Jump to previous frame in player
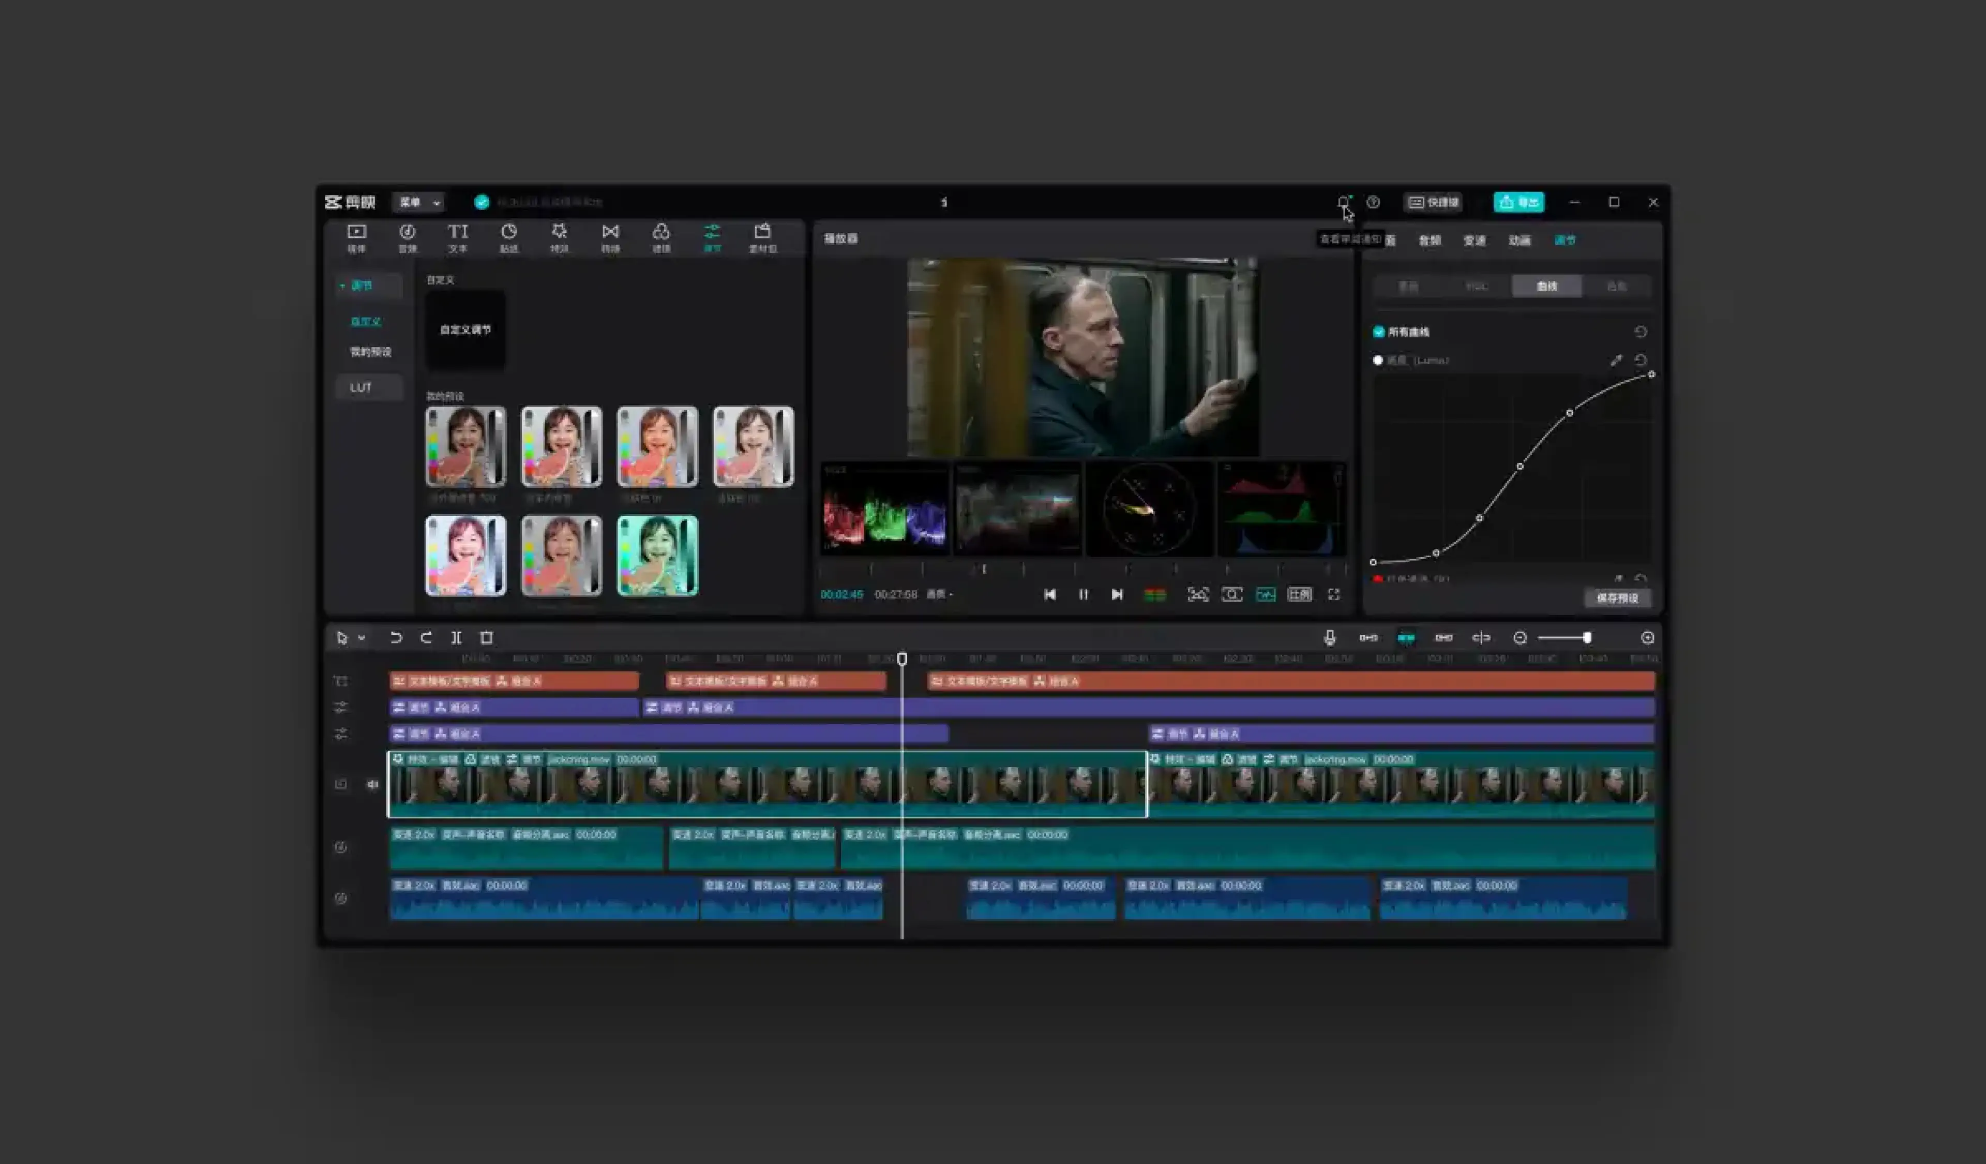This screenshot has height=1164, width=1986. pyautogui.click(x=1050, y=594)
